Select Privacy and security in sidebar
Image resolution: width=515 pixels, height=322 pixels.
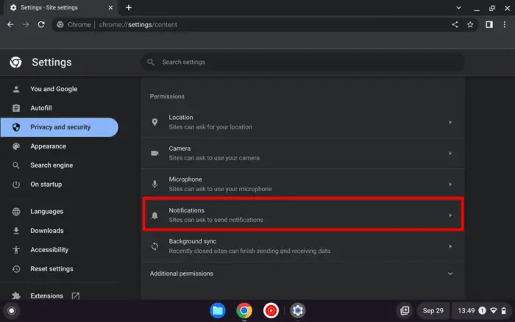tap(59, 127)
